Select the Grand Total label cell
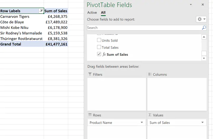This screenshot has height=139, width=213. 22,44
